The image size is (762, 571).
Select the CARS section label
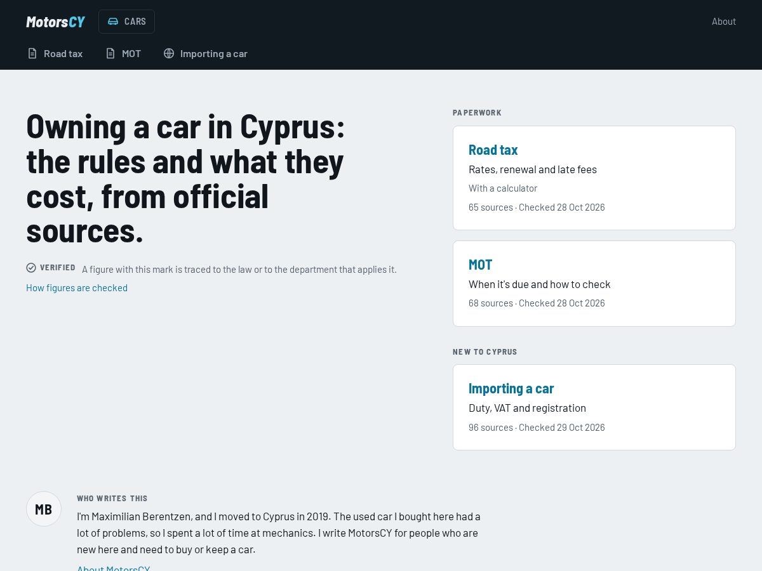pos(135,22)
